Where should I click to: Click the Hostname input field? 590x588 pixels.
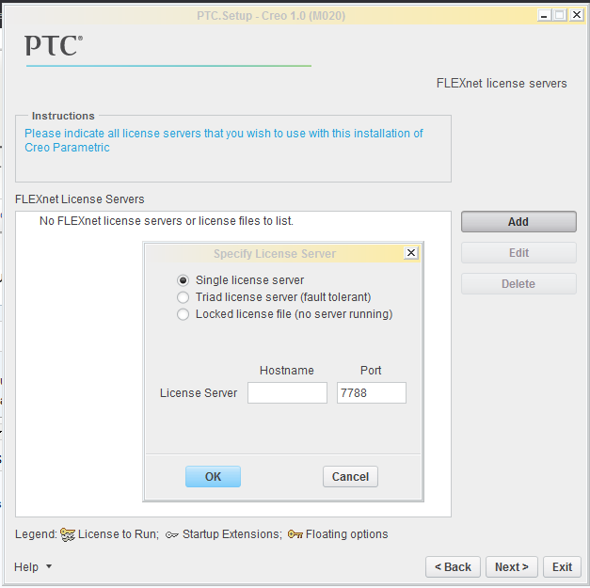[x=287, y=393]
